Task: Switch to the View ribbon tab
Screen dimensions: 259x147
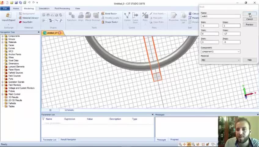Action: pyautogui.click(x=78, y=9)
